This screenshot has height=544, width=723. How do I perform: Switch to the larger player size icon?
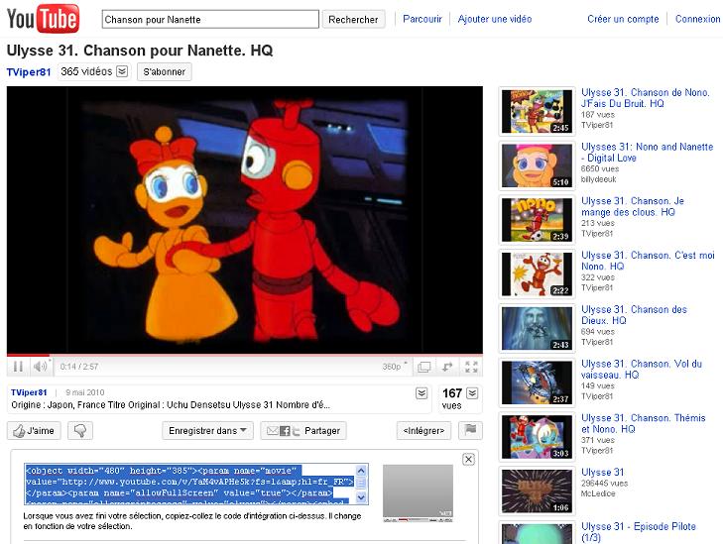423,367
